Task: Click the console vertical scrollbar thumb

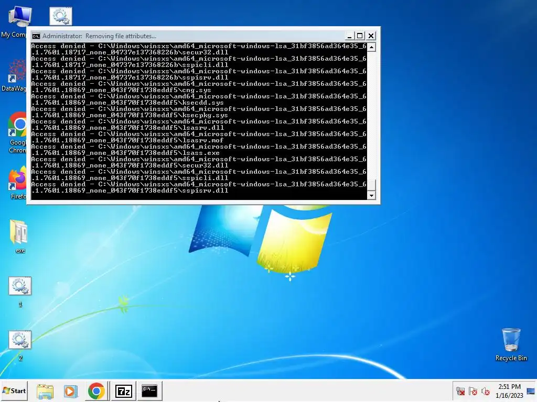Action: (372, 185)
